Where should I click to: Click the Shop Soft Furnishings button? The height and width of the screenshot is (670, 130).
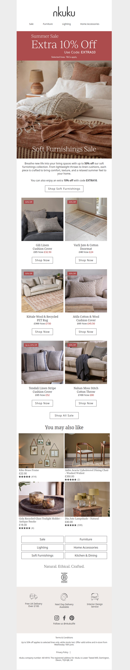coord(64,189)
